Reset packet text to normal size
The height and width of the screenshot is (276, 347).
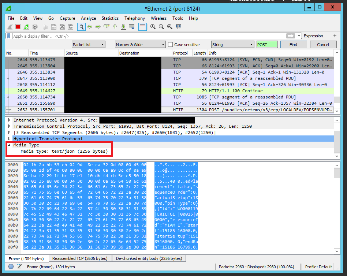coord(170,27)
